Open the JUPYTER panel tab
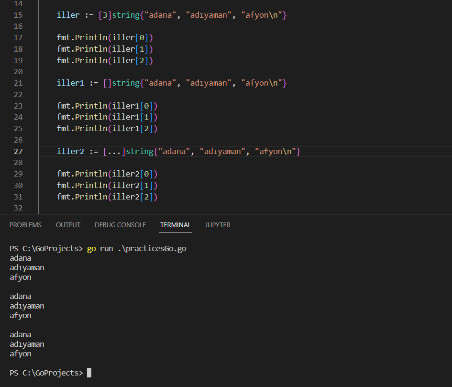452x387 pixels. tap(218, 225)
